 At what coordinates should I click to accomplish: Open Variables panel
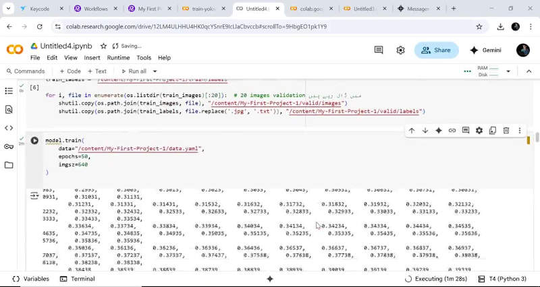pyautogui.click(x=30, y=279)
